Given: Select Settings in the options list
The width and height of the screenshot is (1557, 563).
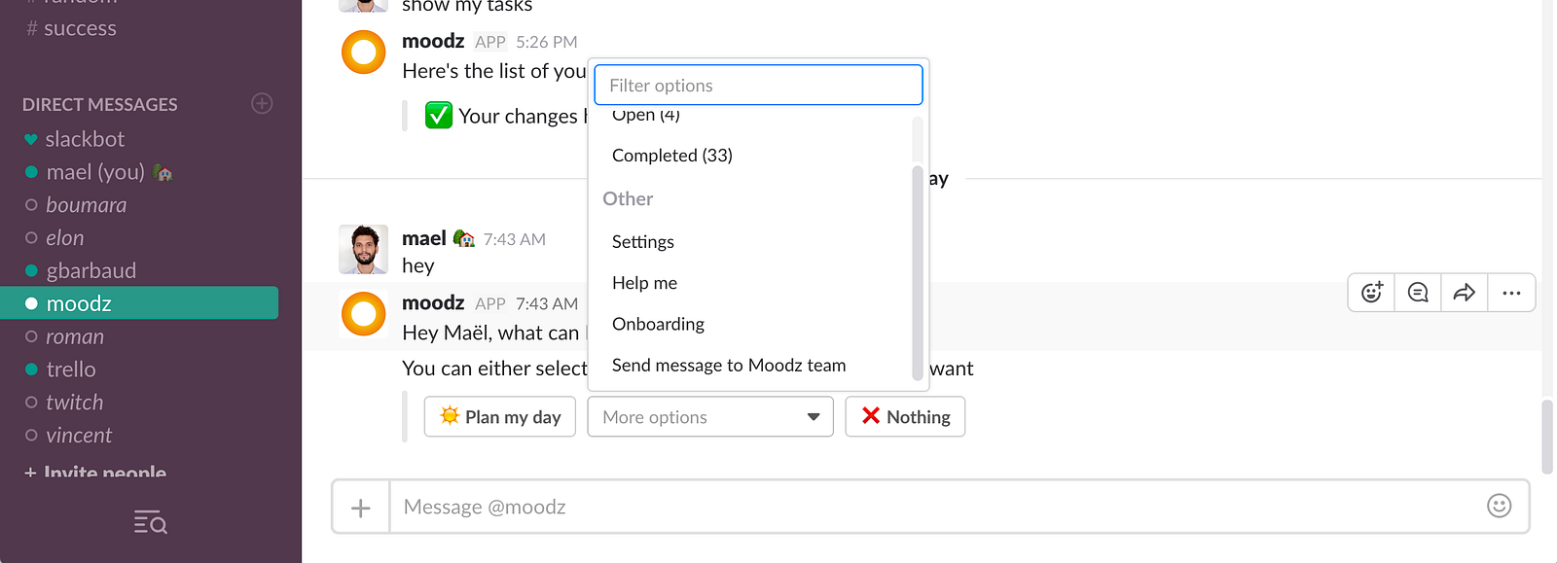Looking at the screenshot, I should point(643,242).
